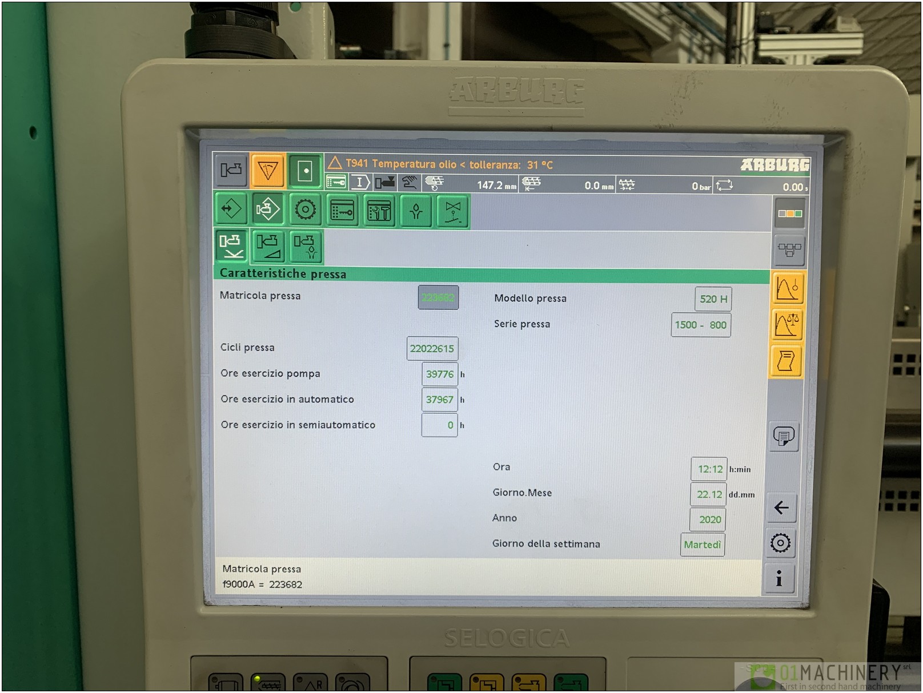Select the Modello pressa field 520 H
The image size is (923, 693).
pos(713,299)
